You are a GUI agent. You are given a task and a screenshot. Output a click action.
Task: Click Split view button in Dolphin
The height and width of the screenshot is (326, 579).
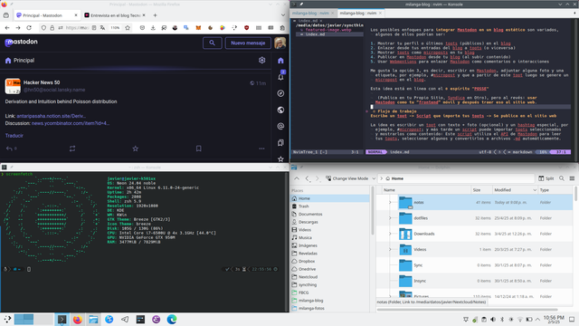pyautogui.click(x=546, y=178)
